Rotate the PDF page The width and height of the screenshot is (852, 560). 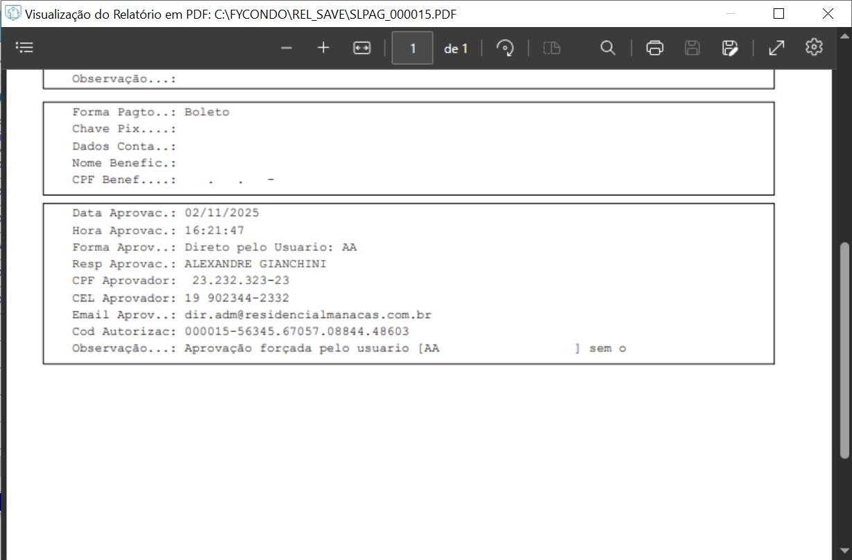pos(505,48)
